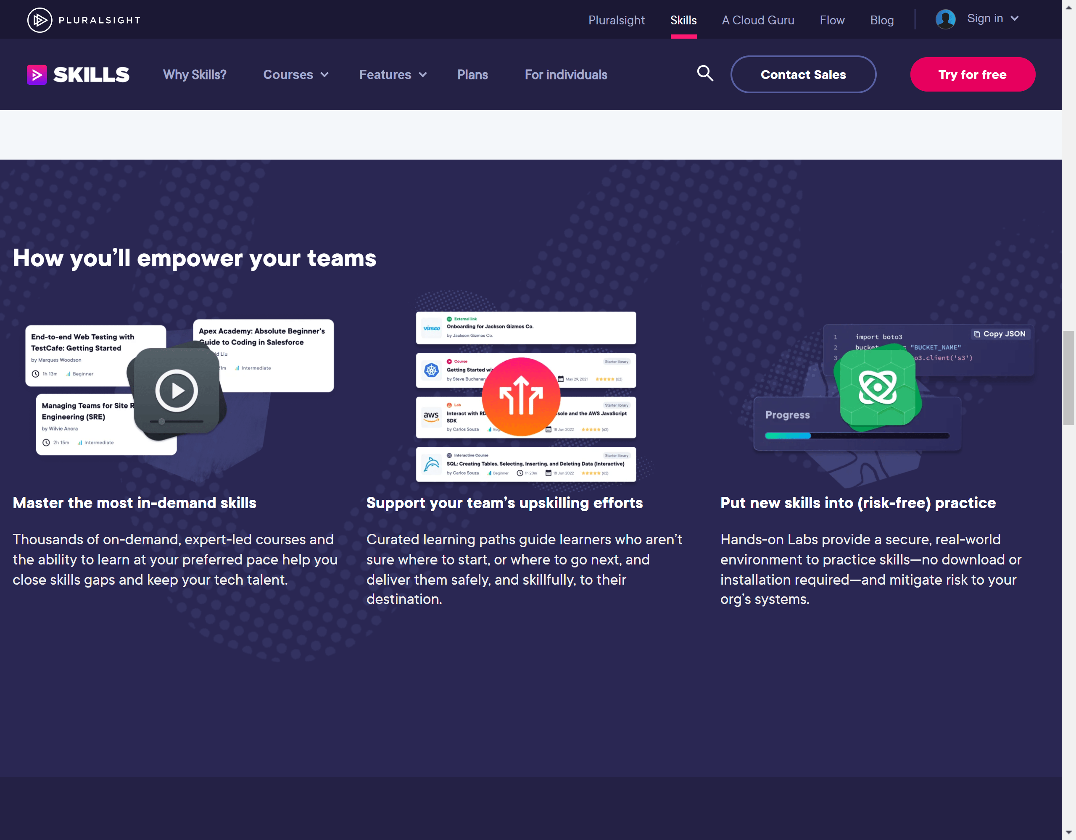Click the Try for free button

coord(972,75)
